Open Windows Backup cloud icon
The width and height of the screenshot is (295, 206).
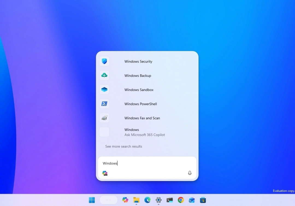[104, 75]
